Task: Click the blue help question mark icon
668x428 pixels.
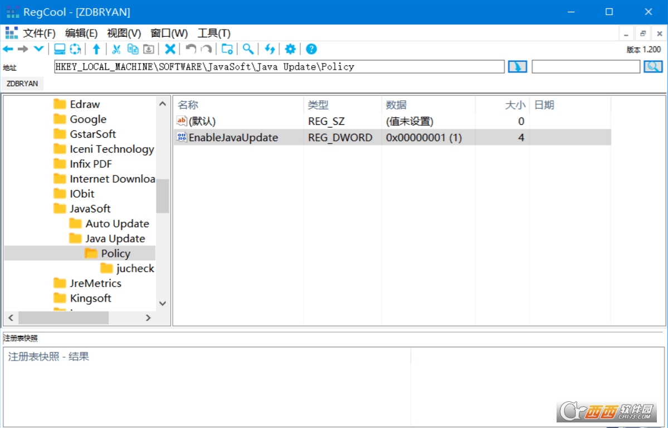Action: pos(311,49)
